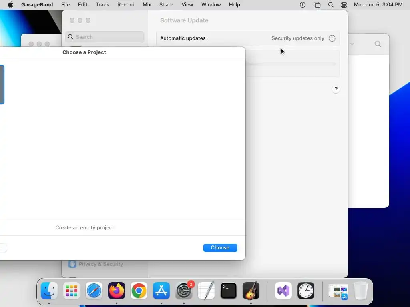
Task: Open the Window menu
Action: pos(211,4)
